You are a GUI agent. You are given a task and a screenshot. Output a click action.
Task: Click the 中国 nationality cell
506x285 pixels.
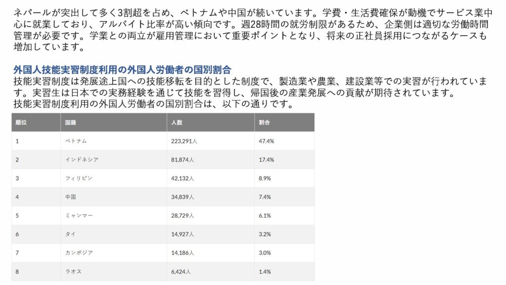[x=114, y=197]
